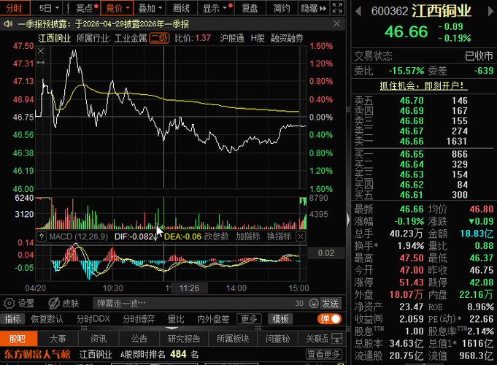This screenshot has width=497, height=365.
Task: Toggle the 弹 bullet-comment switch
Action: coord(330,319)
